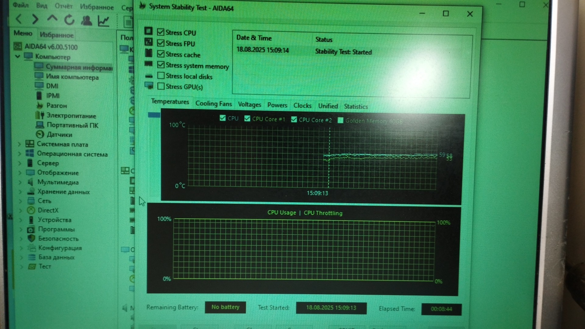Enable Stress local disks checkbox
Viewport: 585px width, 329px height.
[x=161, y=76]
